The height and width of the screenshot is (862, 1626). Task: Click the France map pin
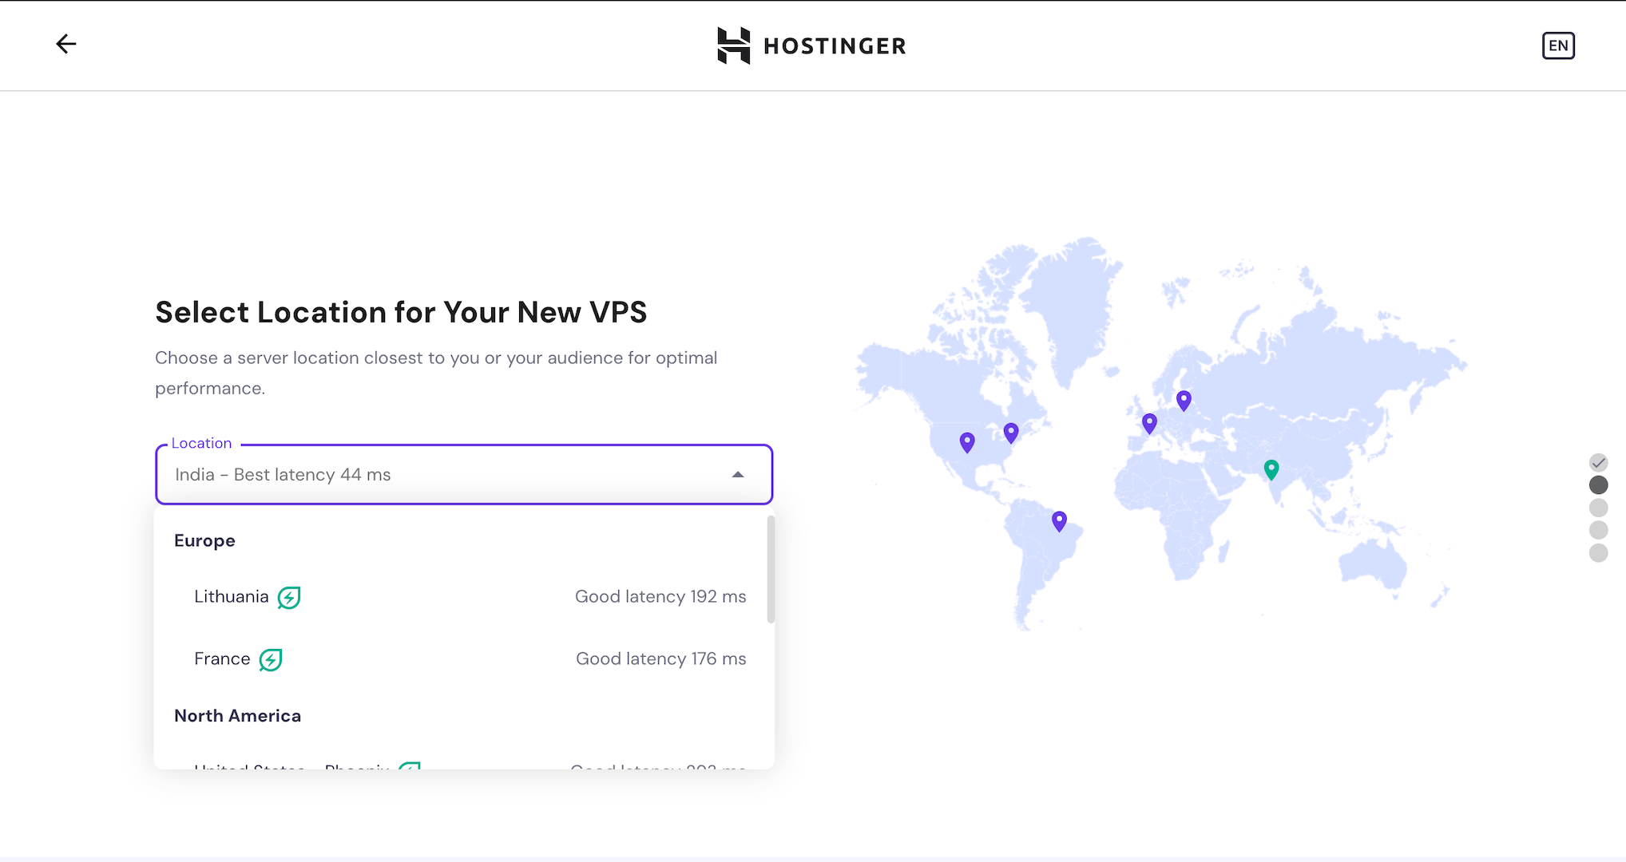coord(1149,422)
